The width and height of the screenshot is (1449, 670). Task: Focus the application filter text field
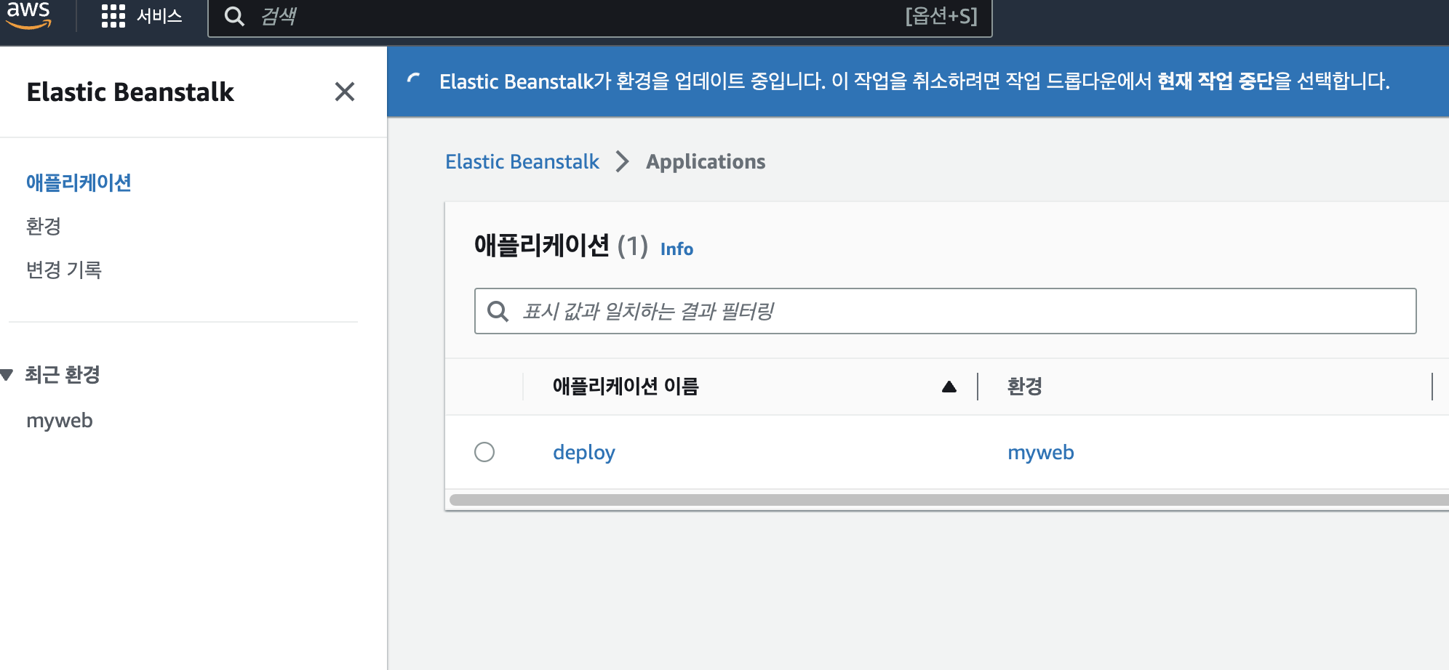tap(946, 311)
